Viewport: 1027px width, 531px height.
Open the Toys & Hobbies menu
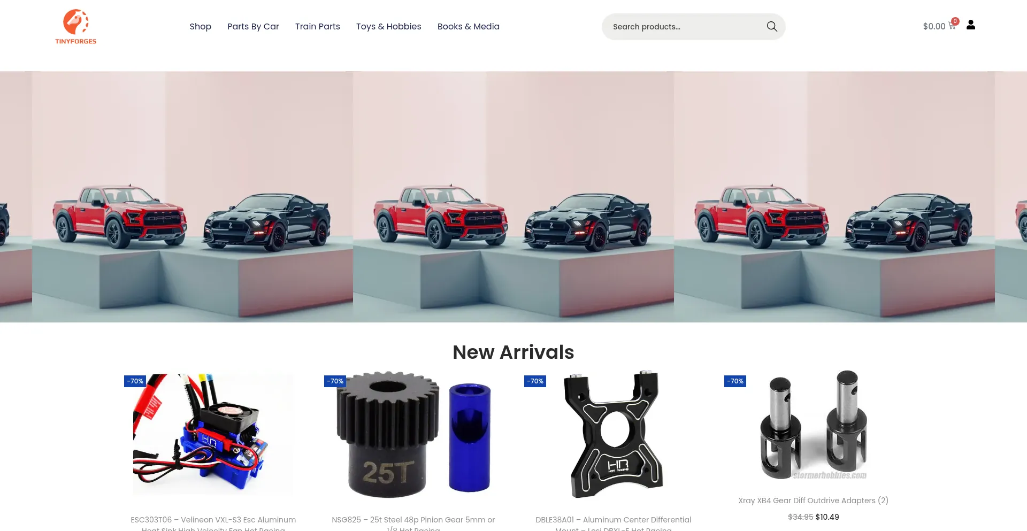[x=389, y=27]
